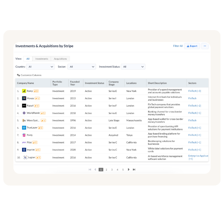224x213 pixels.
Task: Sort by Investment Status column header
Action: (94, 83)
